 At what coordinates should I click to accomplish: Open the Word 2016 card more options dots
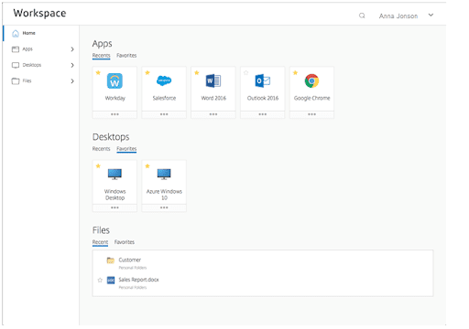213,114
